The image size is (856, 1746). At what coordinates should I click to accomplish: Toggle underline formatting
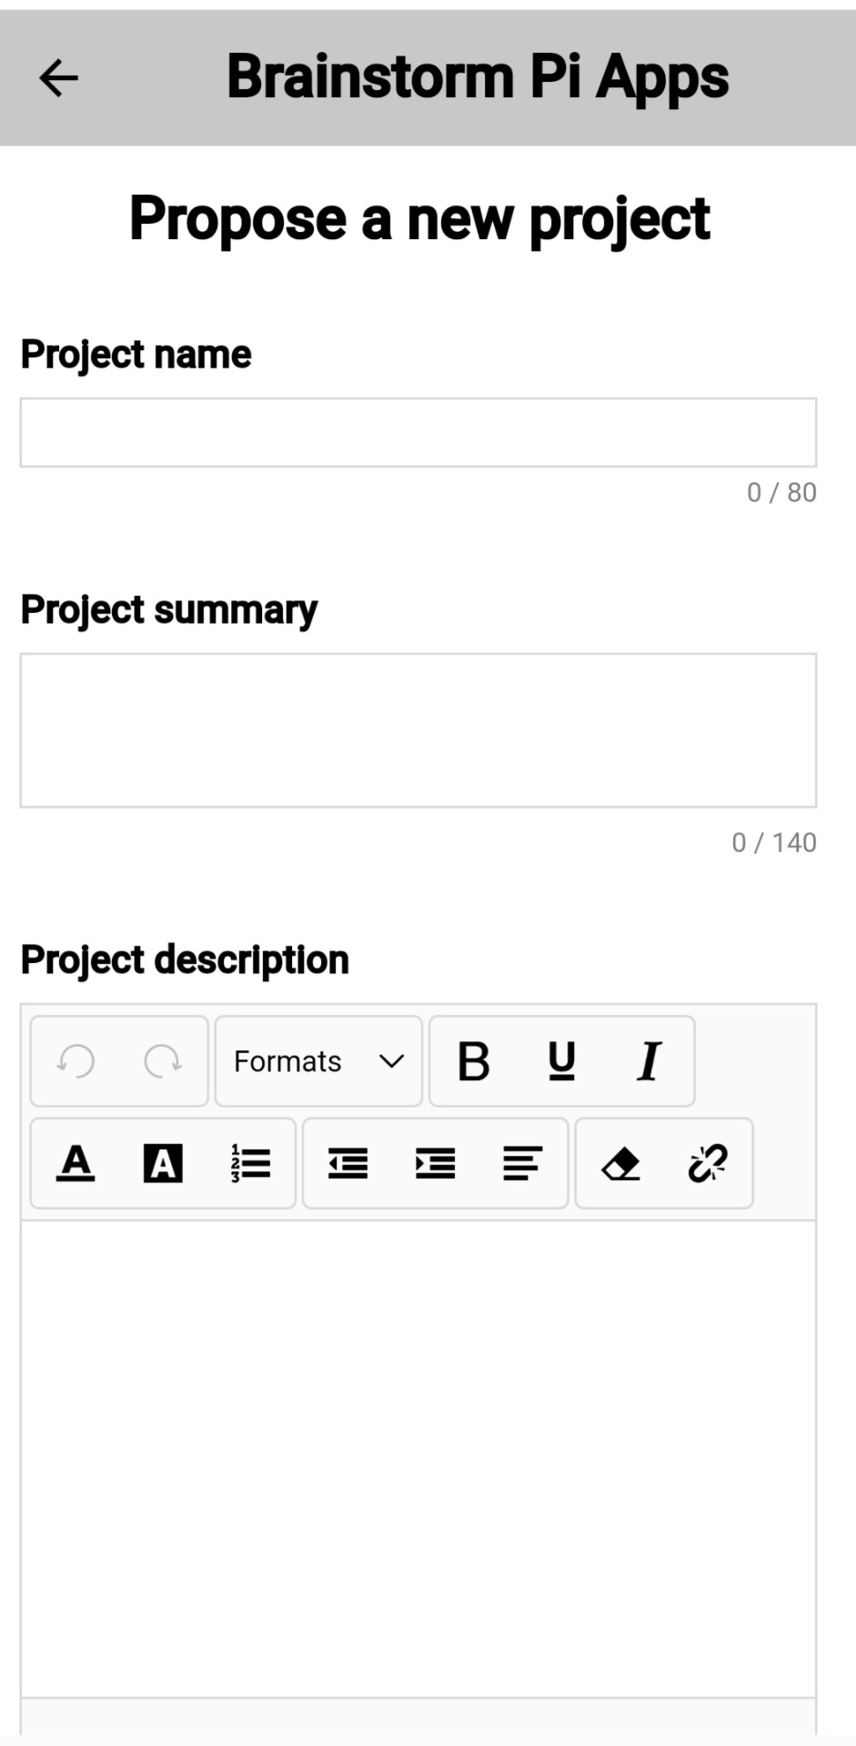click(x=561, y=1060)
